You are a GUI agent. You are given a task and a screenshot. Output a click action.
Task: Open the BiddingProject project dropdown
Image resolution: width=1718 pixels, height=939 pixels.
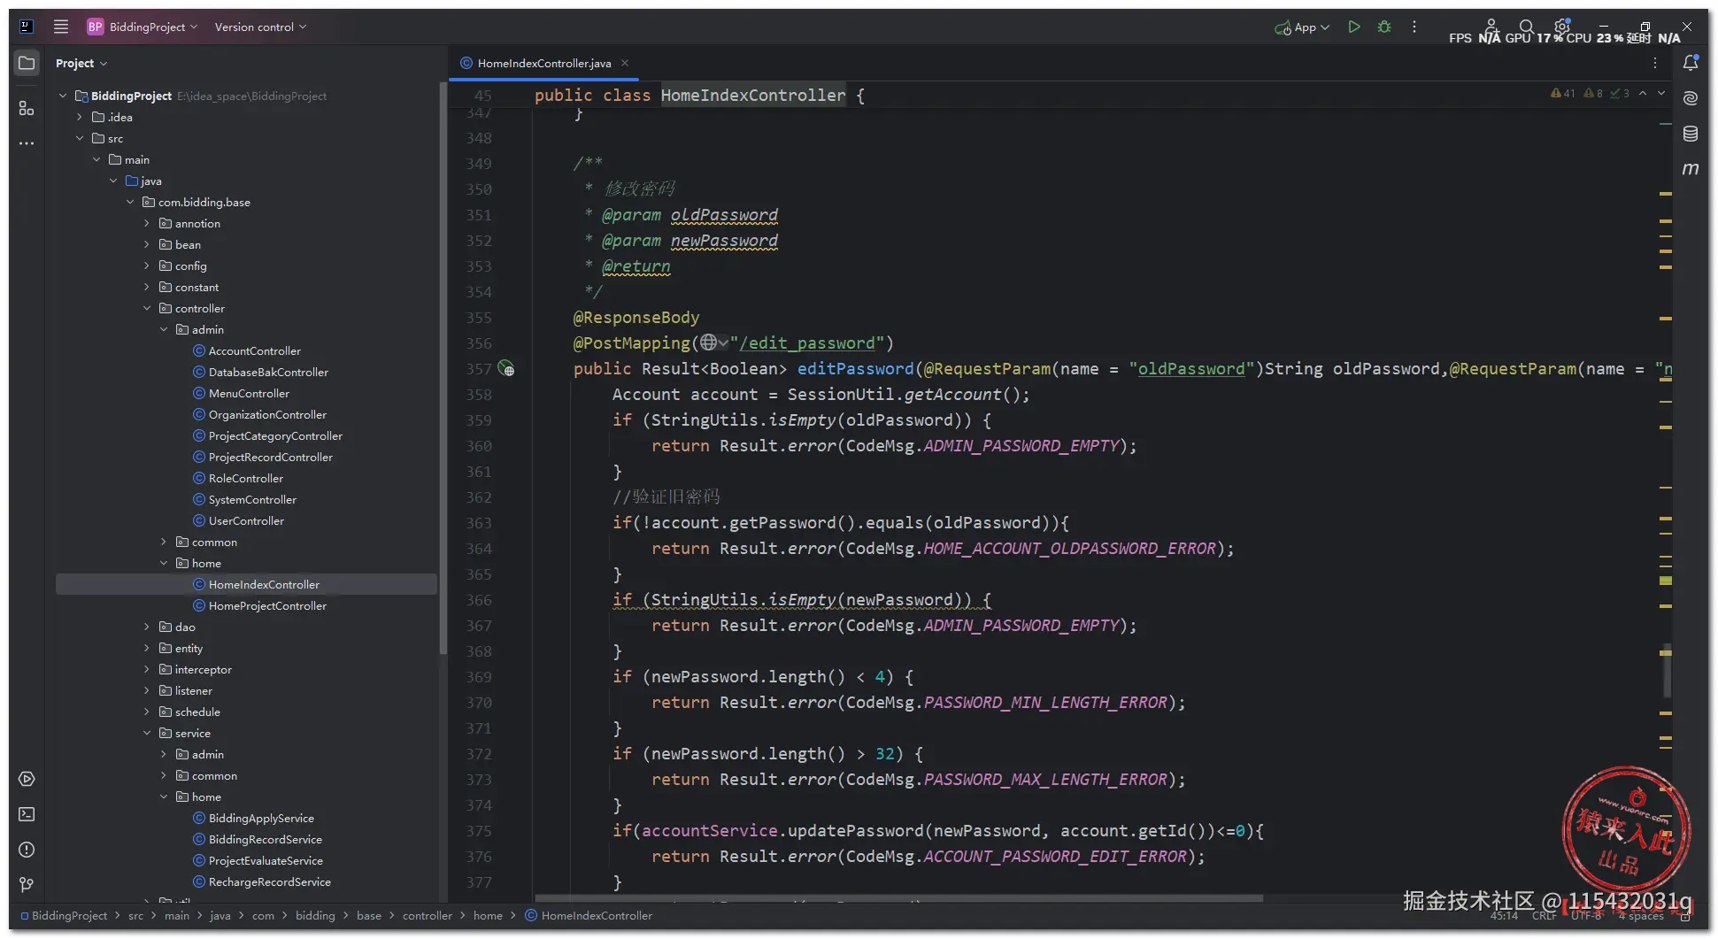142,27
